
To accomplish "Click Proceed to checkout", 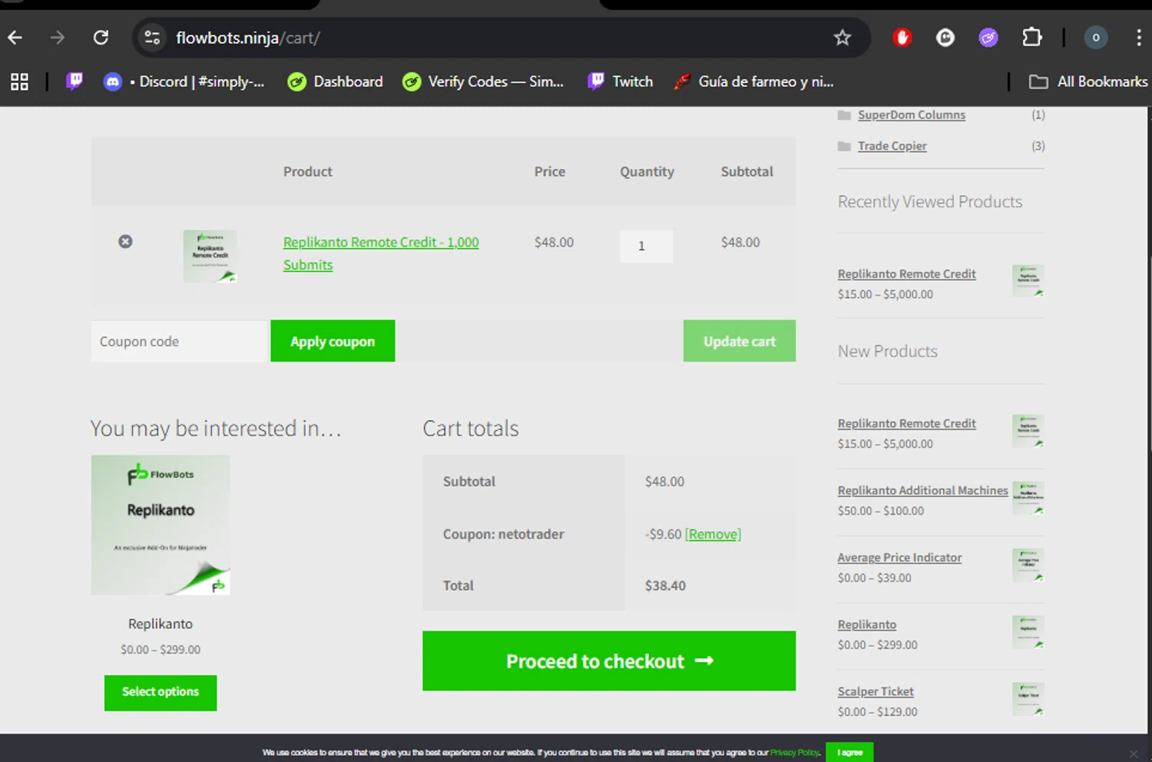I will [609, 661].
